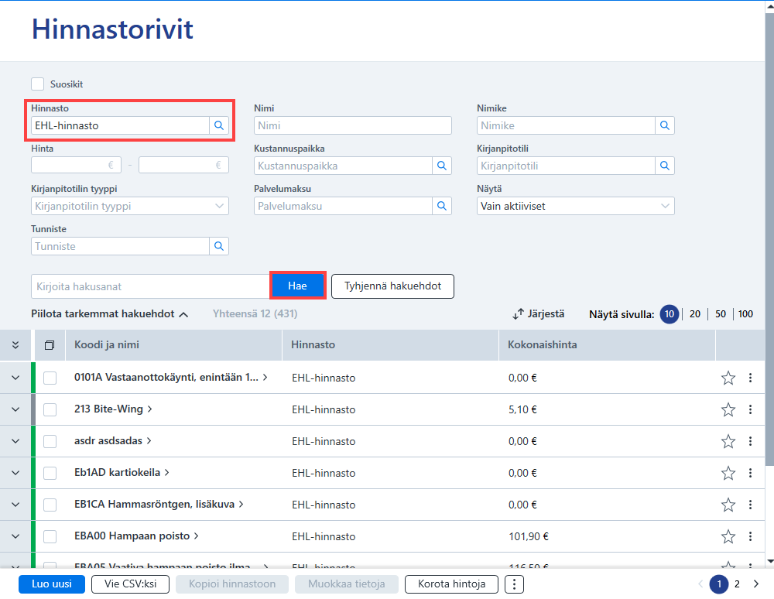Open three-dot menu for asdr asdsadas

pyautogui.click(x=750, y=441)
